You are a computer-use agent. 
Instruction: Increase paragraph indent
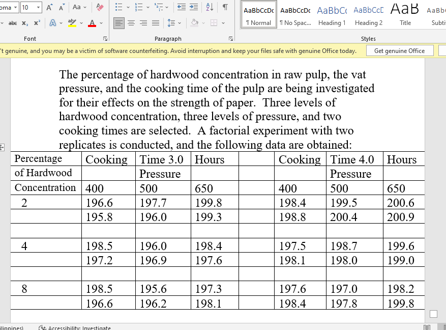pyautogui.click(x=194, y=7)
